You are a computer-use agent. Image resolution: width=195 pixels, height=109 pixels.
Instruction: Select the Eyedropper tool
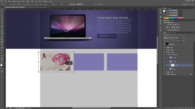coord(2,24)
